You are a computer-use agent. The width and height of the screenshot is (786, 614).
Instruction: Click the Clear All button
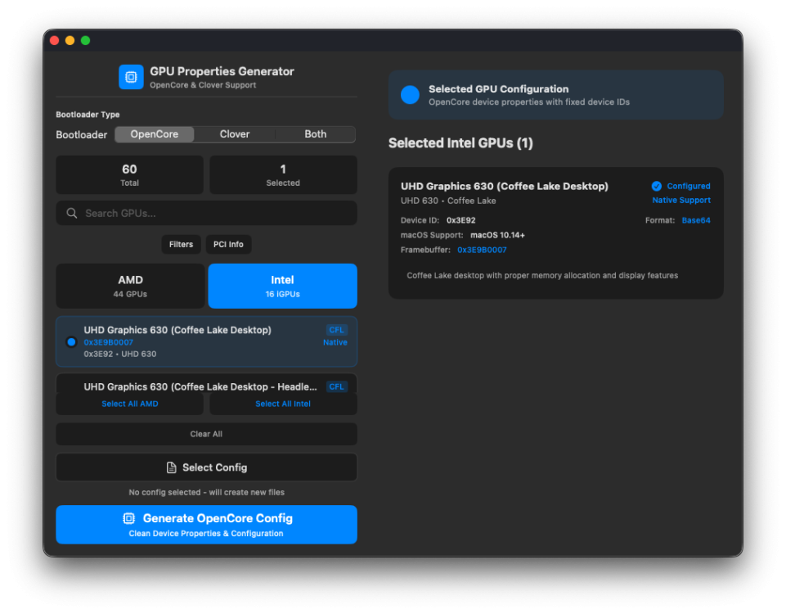click(x=207, y=434)
